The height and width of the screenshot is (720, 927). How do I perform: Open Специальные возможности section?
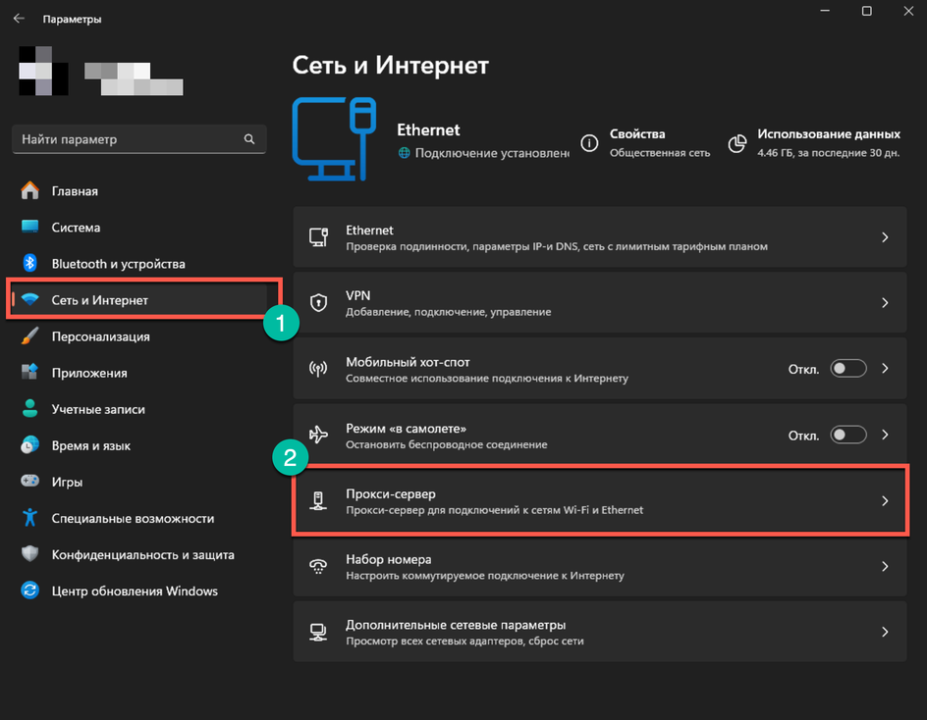click(138, 517)
